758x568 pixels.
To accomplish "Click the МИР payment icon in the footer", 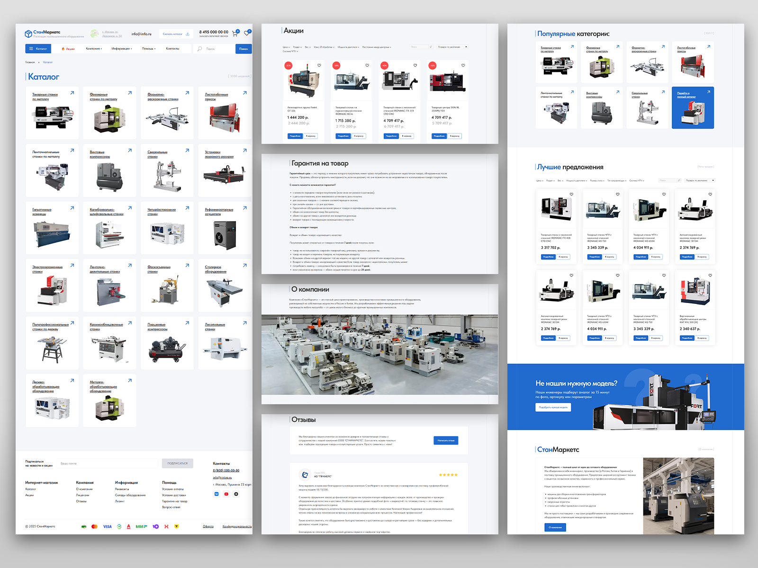I will pyautogui.click(x=141, y=526).
